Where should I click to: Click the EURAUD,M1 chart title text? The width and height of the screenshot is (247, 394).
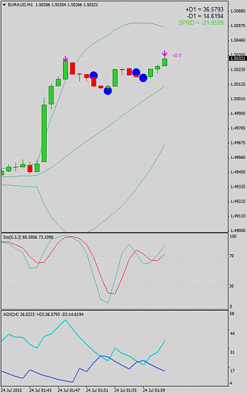(20, 5)
